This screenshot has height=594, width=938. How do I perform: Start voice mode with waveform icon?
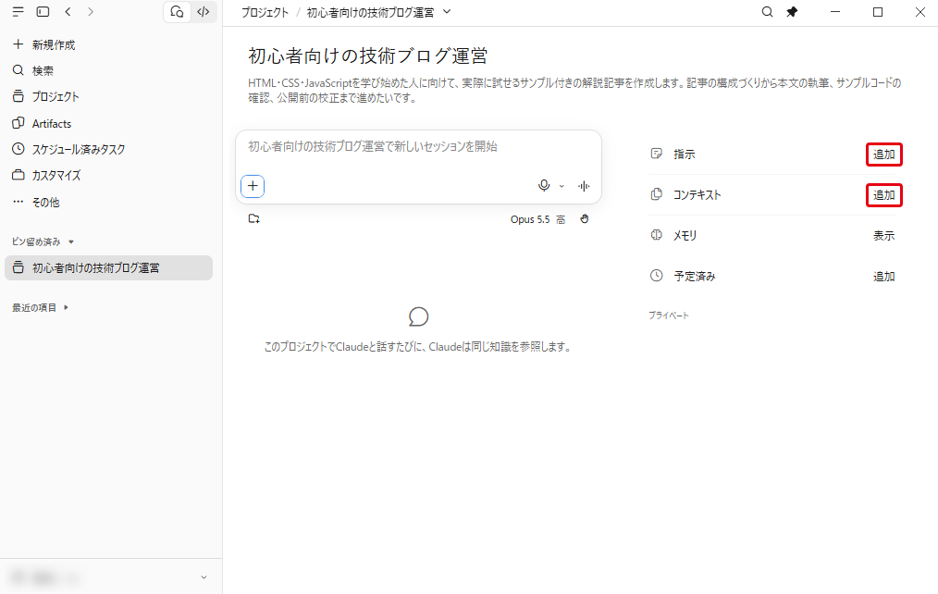pos(584,186)
